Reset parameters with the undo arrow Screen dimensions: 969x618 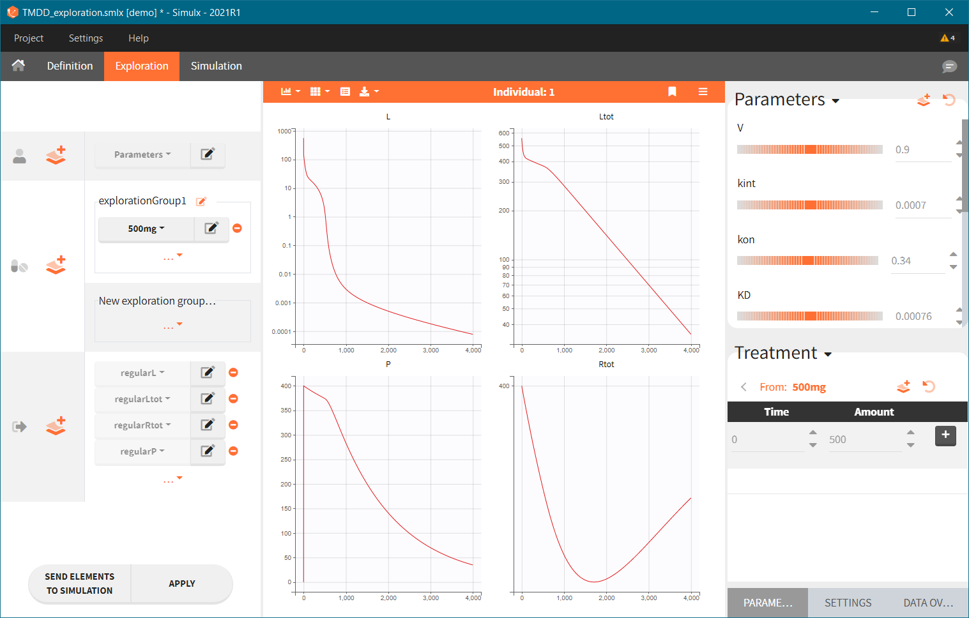pos(949,100)
